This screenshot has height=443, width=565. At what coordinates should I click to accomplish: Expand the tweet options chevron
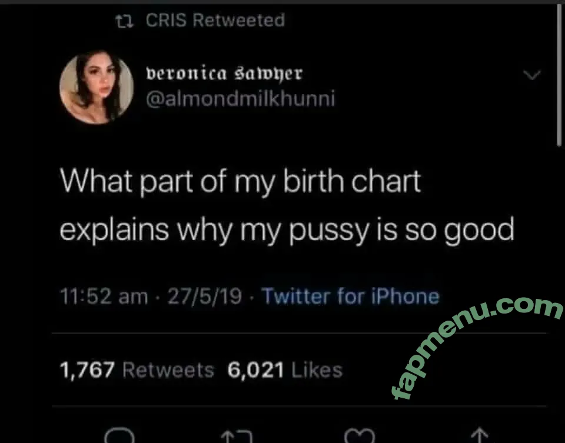pyautogui.click(x=531, y=75)
